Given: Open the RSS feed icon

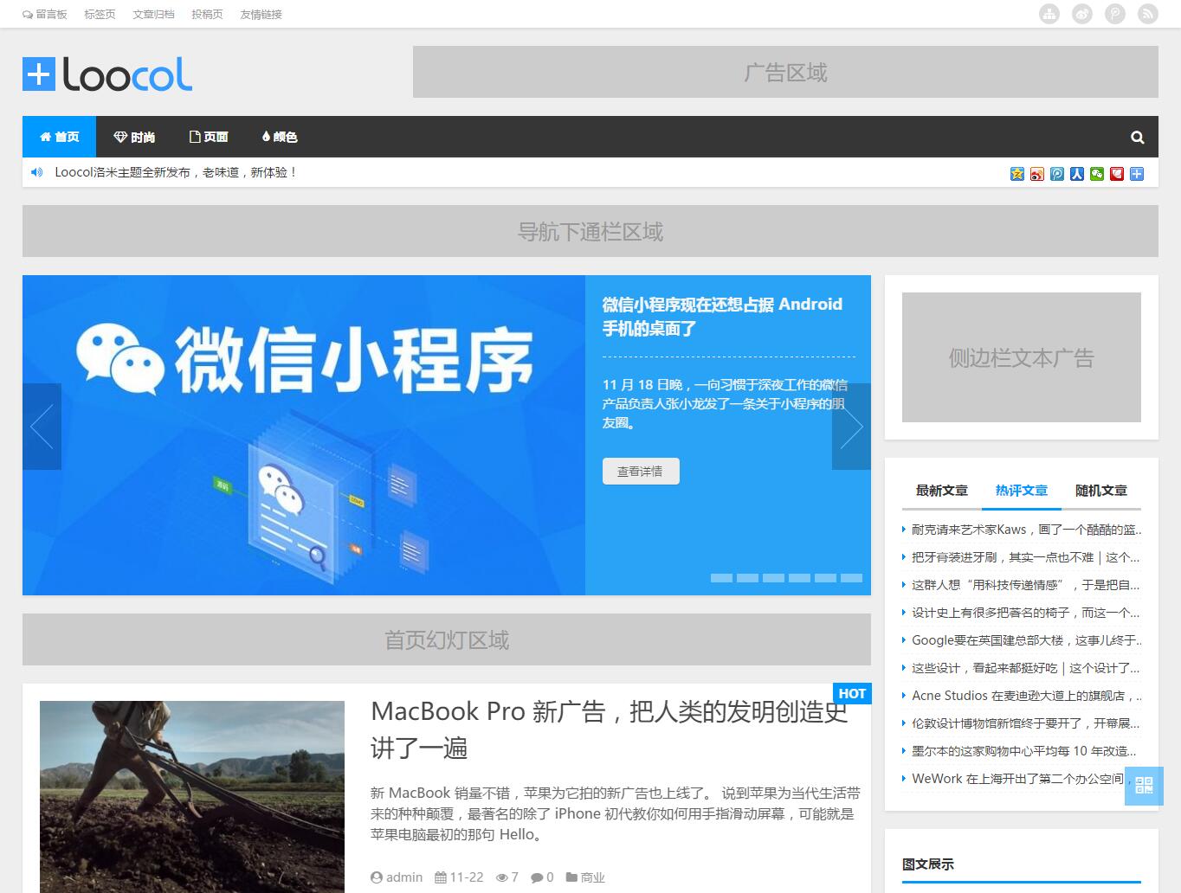Looking at the screenshot, I should pyautogui.click(x=1148, y=14).
